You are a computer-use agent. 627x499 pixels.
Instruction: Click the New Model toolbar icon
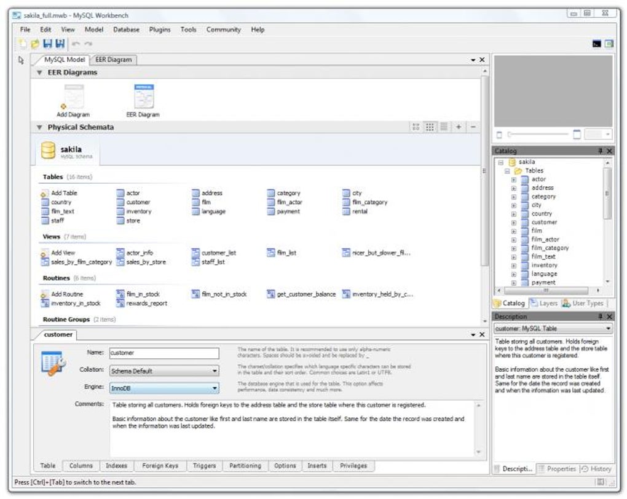23,44
